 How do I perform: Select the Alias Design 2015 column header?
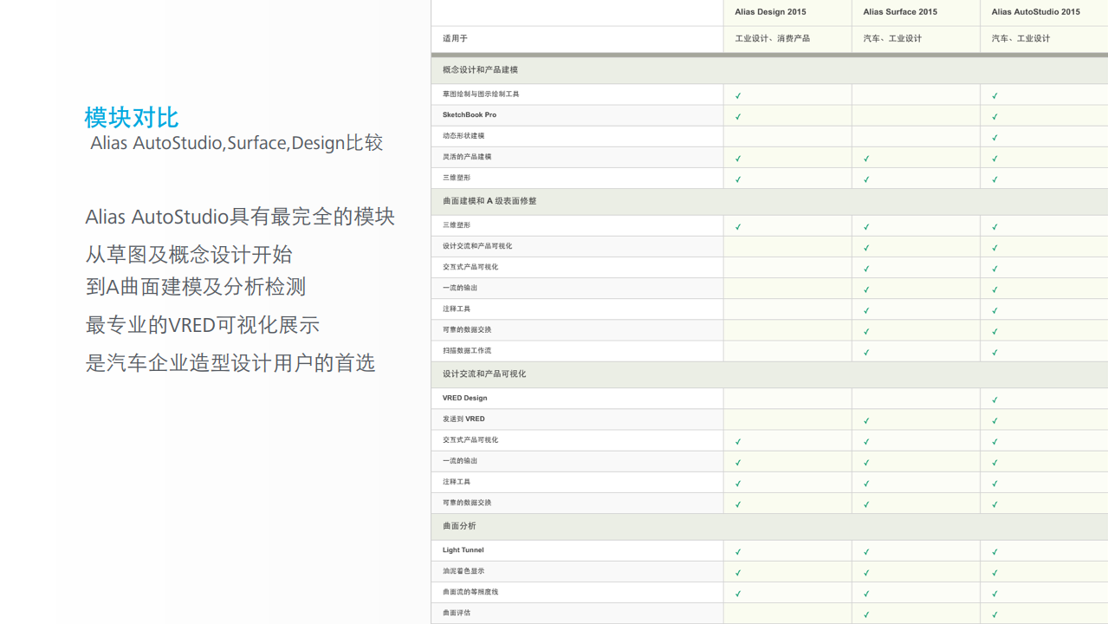tap(770, 12)
